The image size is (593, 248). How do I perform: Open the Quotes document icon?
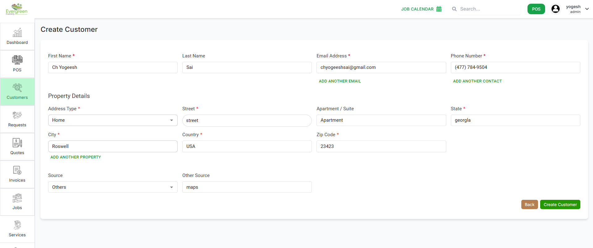17,143
